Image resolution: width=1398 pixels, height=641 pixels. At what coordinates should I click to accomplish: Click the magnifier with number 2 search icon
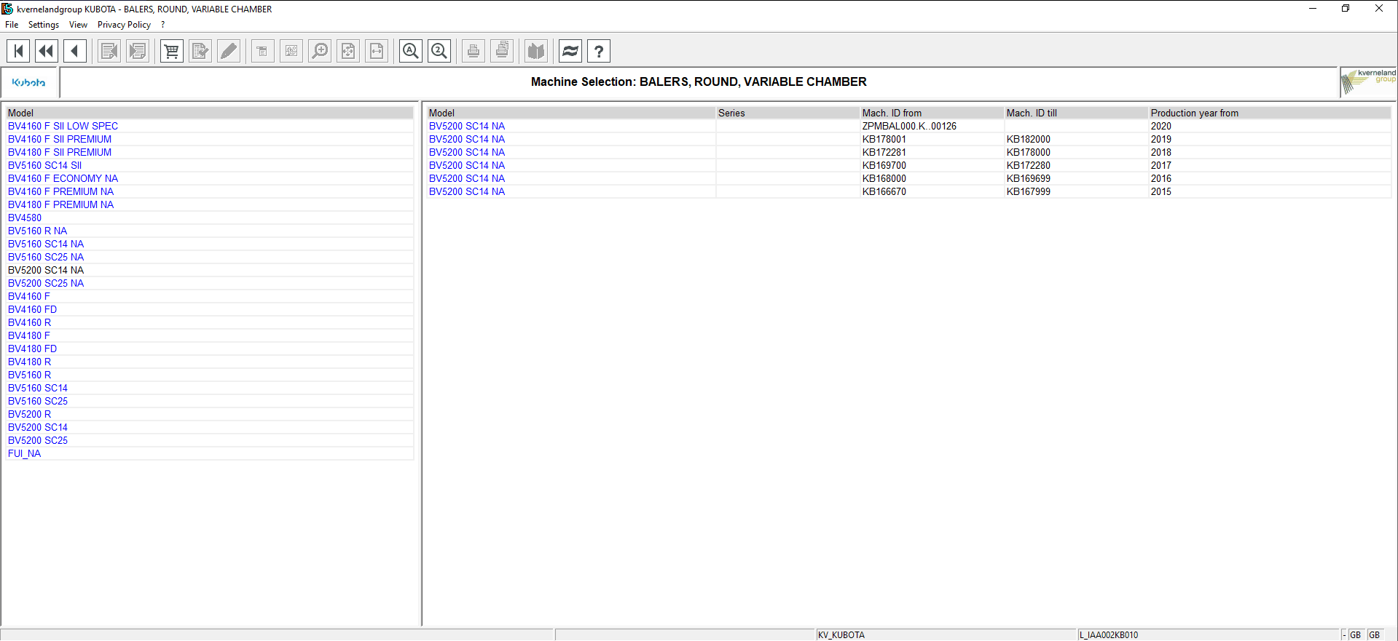pyautogui.click(x=439, y=51)
